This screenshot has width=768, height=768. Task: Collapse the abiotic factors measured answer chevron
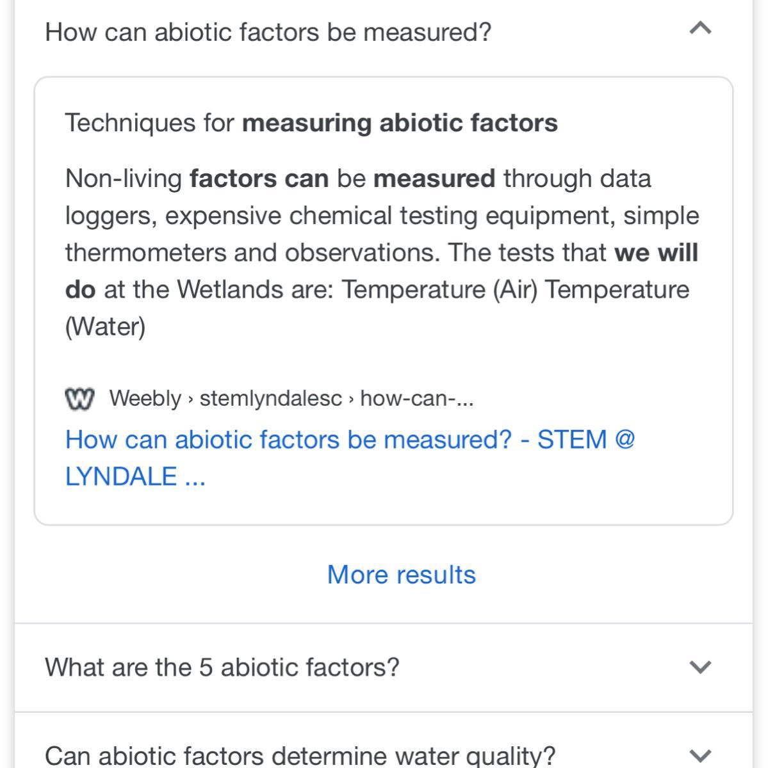[701, 29]
